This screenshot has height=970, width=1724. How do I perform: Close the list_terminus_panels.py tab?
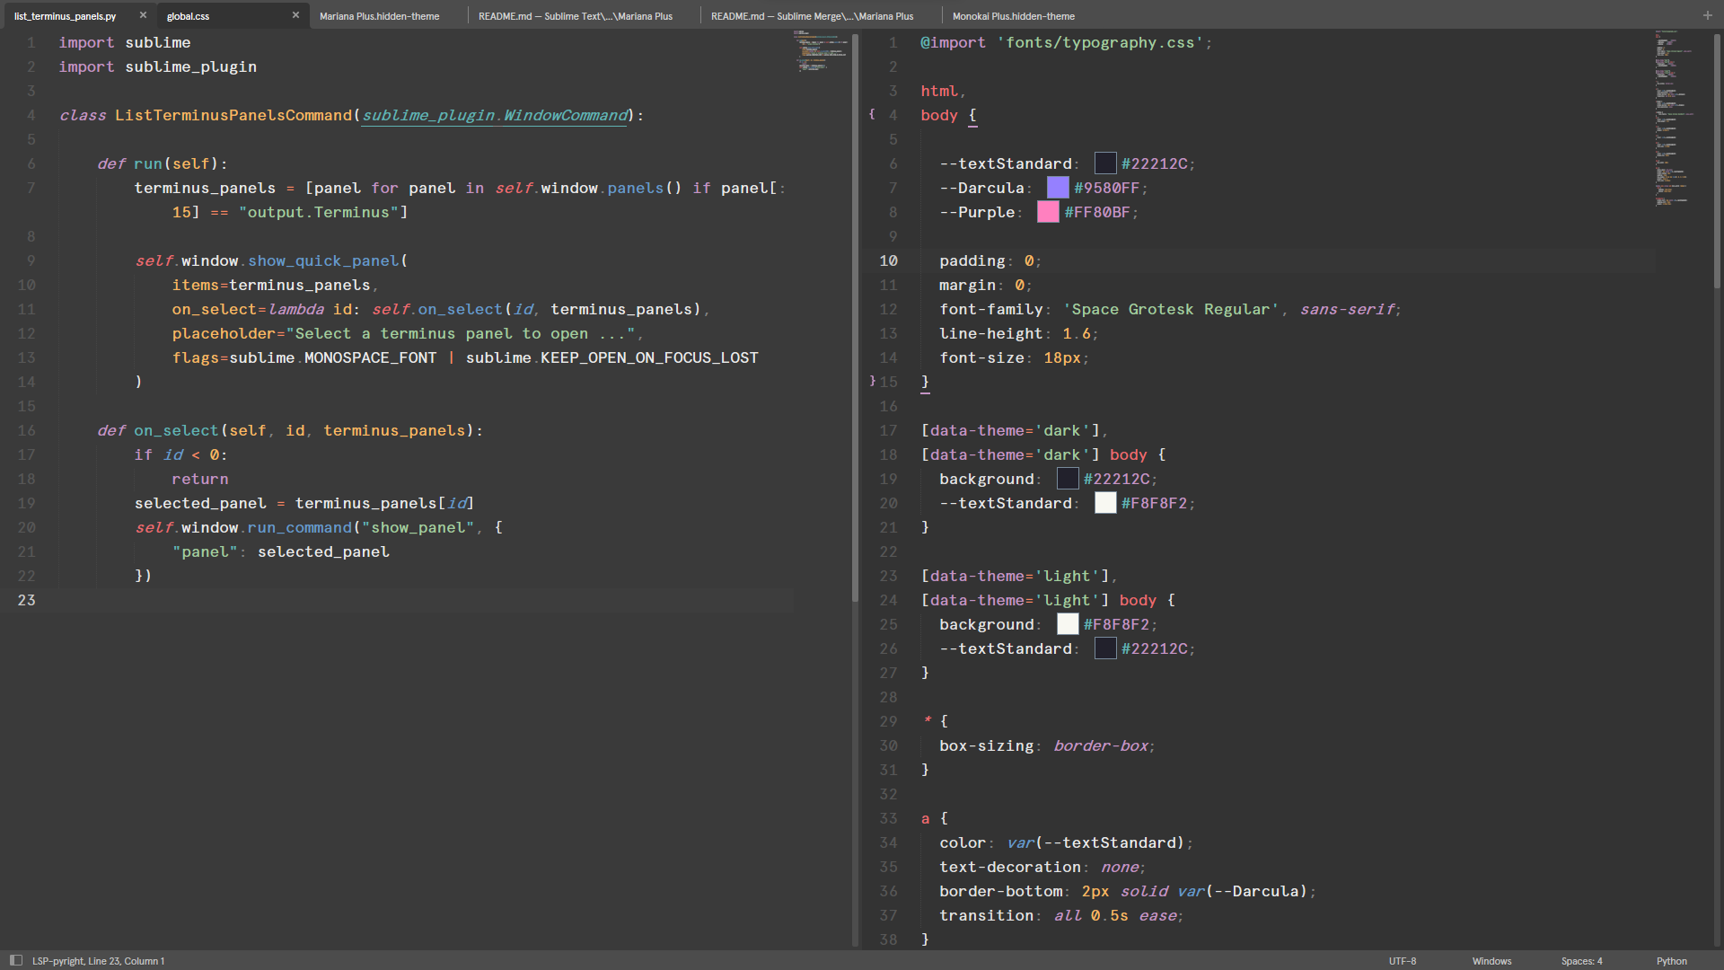143,15
